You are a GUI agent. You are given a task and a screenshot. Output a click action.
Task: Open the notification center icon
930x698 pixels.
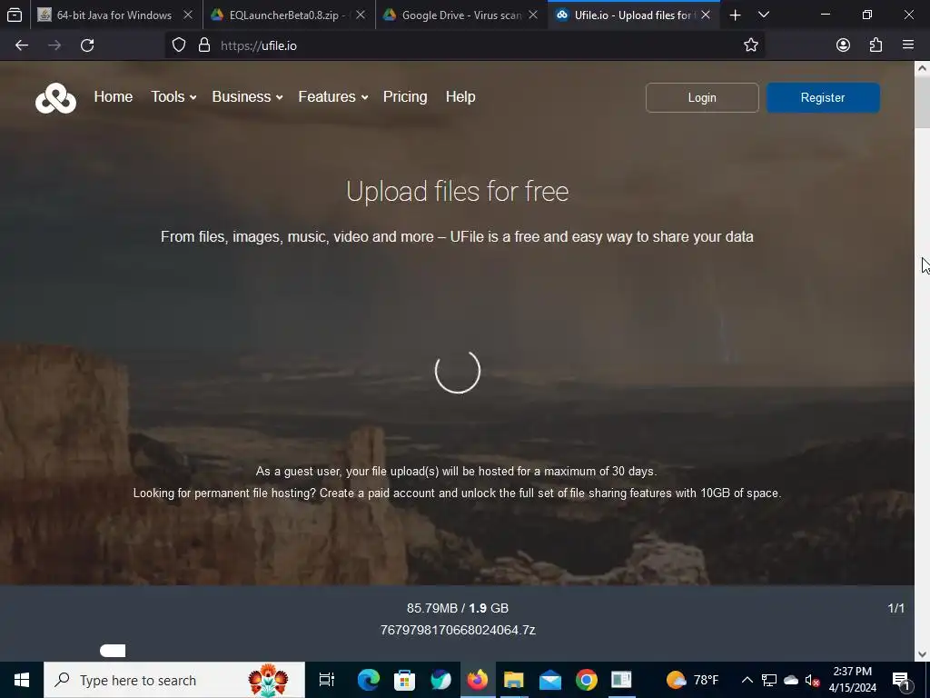point(902,680)
